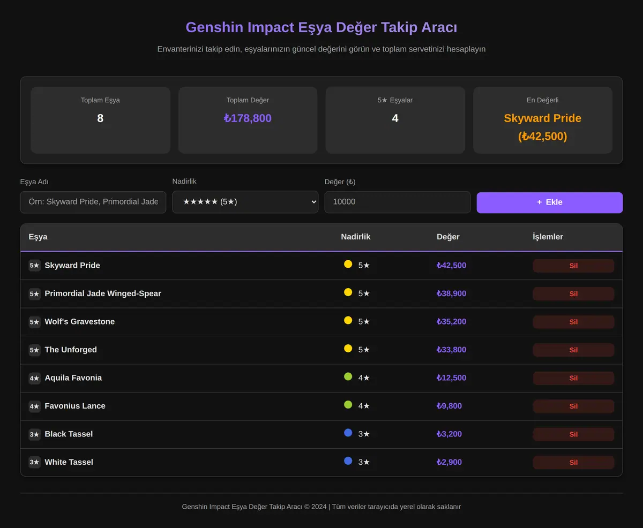
Task: Click the yellow dot in Primordial Jade Winged-Spear row
Action: (x=348, y=292)
